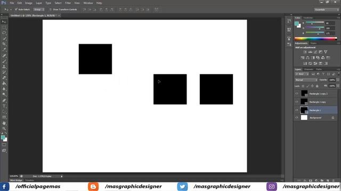Click the Create new group button

click(x=322, y=180)
